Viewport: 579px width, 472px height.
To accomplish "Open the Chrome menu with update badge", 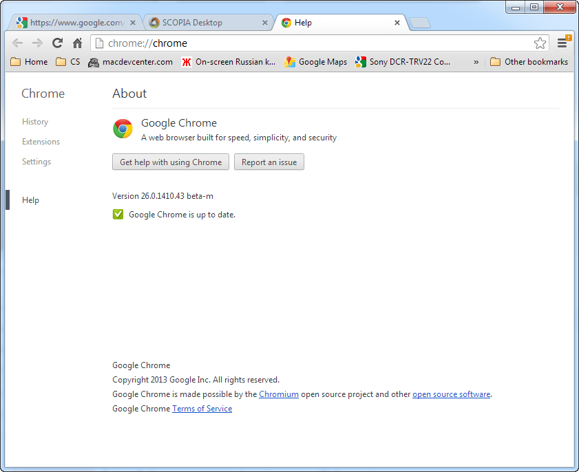I will [563, 43].
